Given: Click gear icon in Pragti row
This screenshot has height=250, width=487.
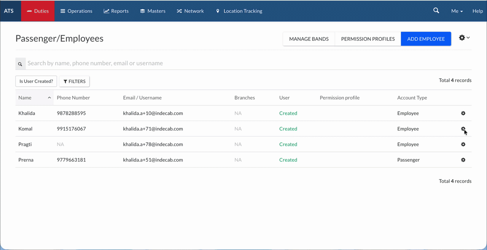Looking at the screenshot, I should tap(463, 145).
